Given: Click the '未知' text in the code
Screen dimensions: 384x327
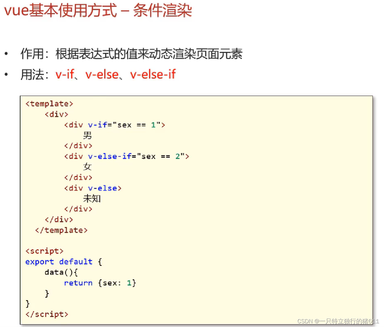Looking at the screenshot, I should click(x=92, y=199).
